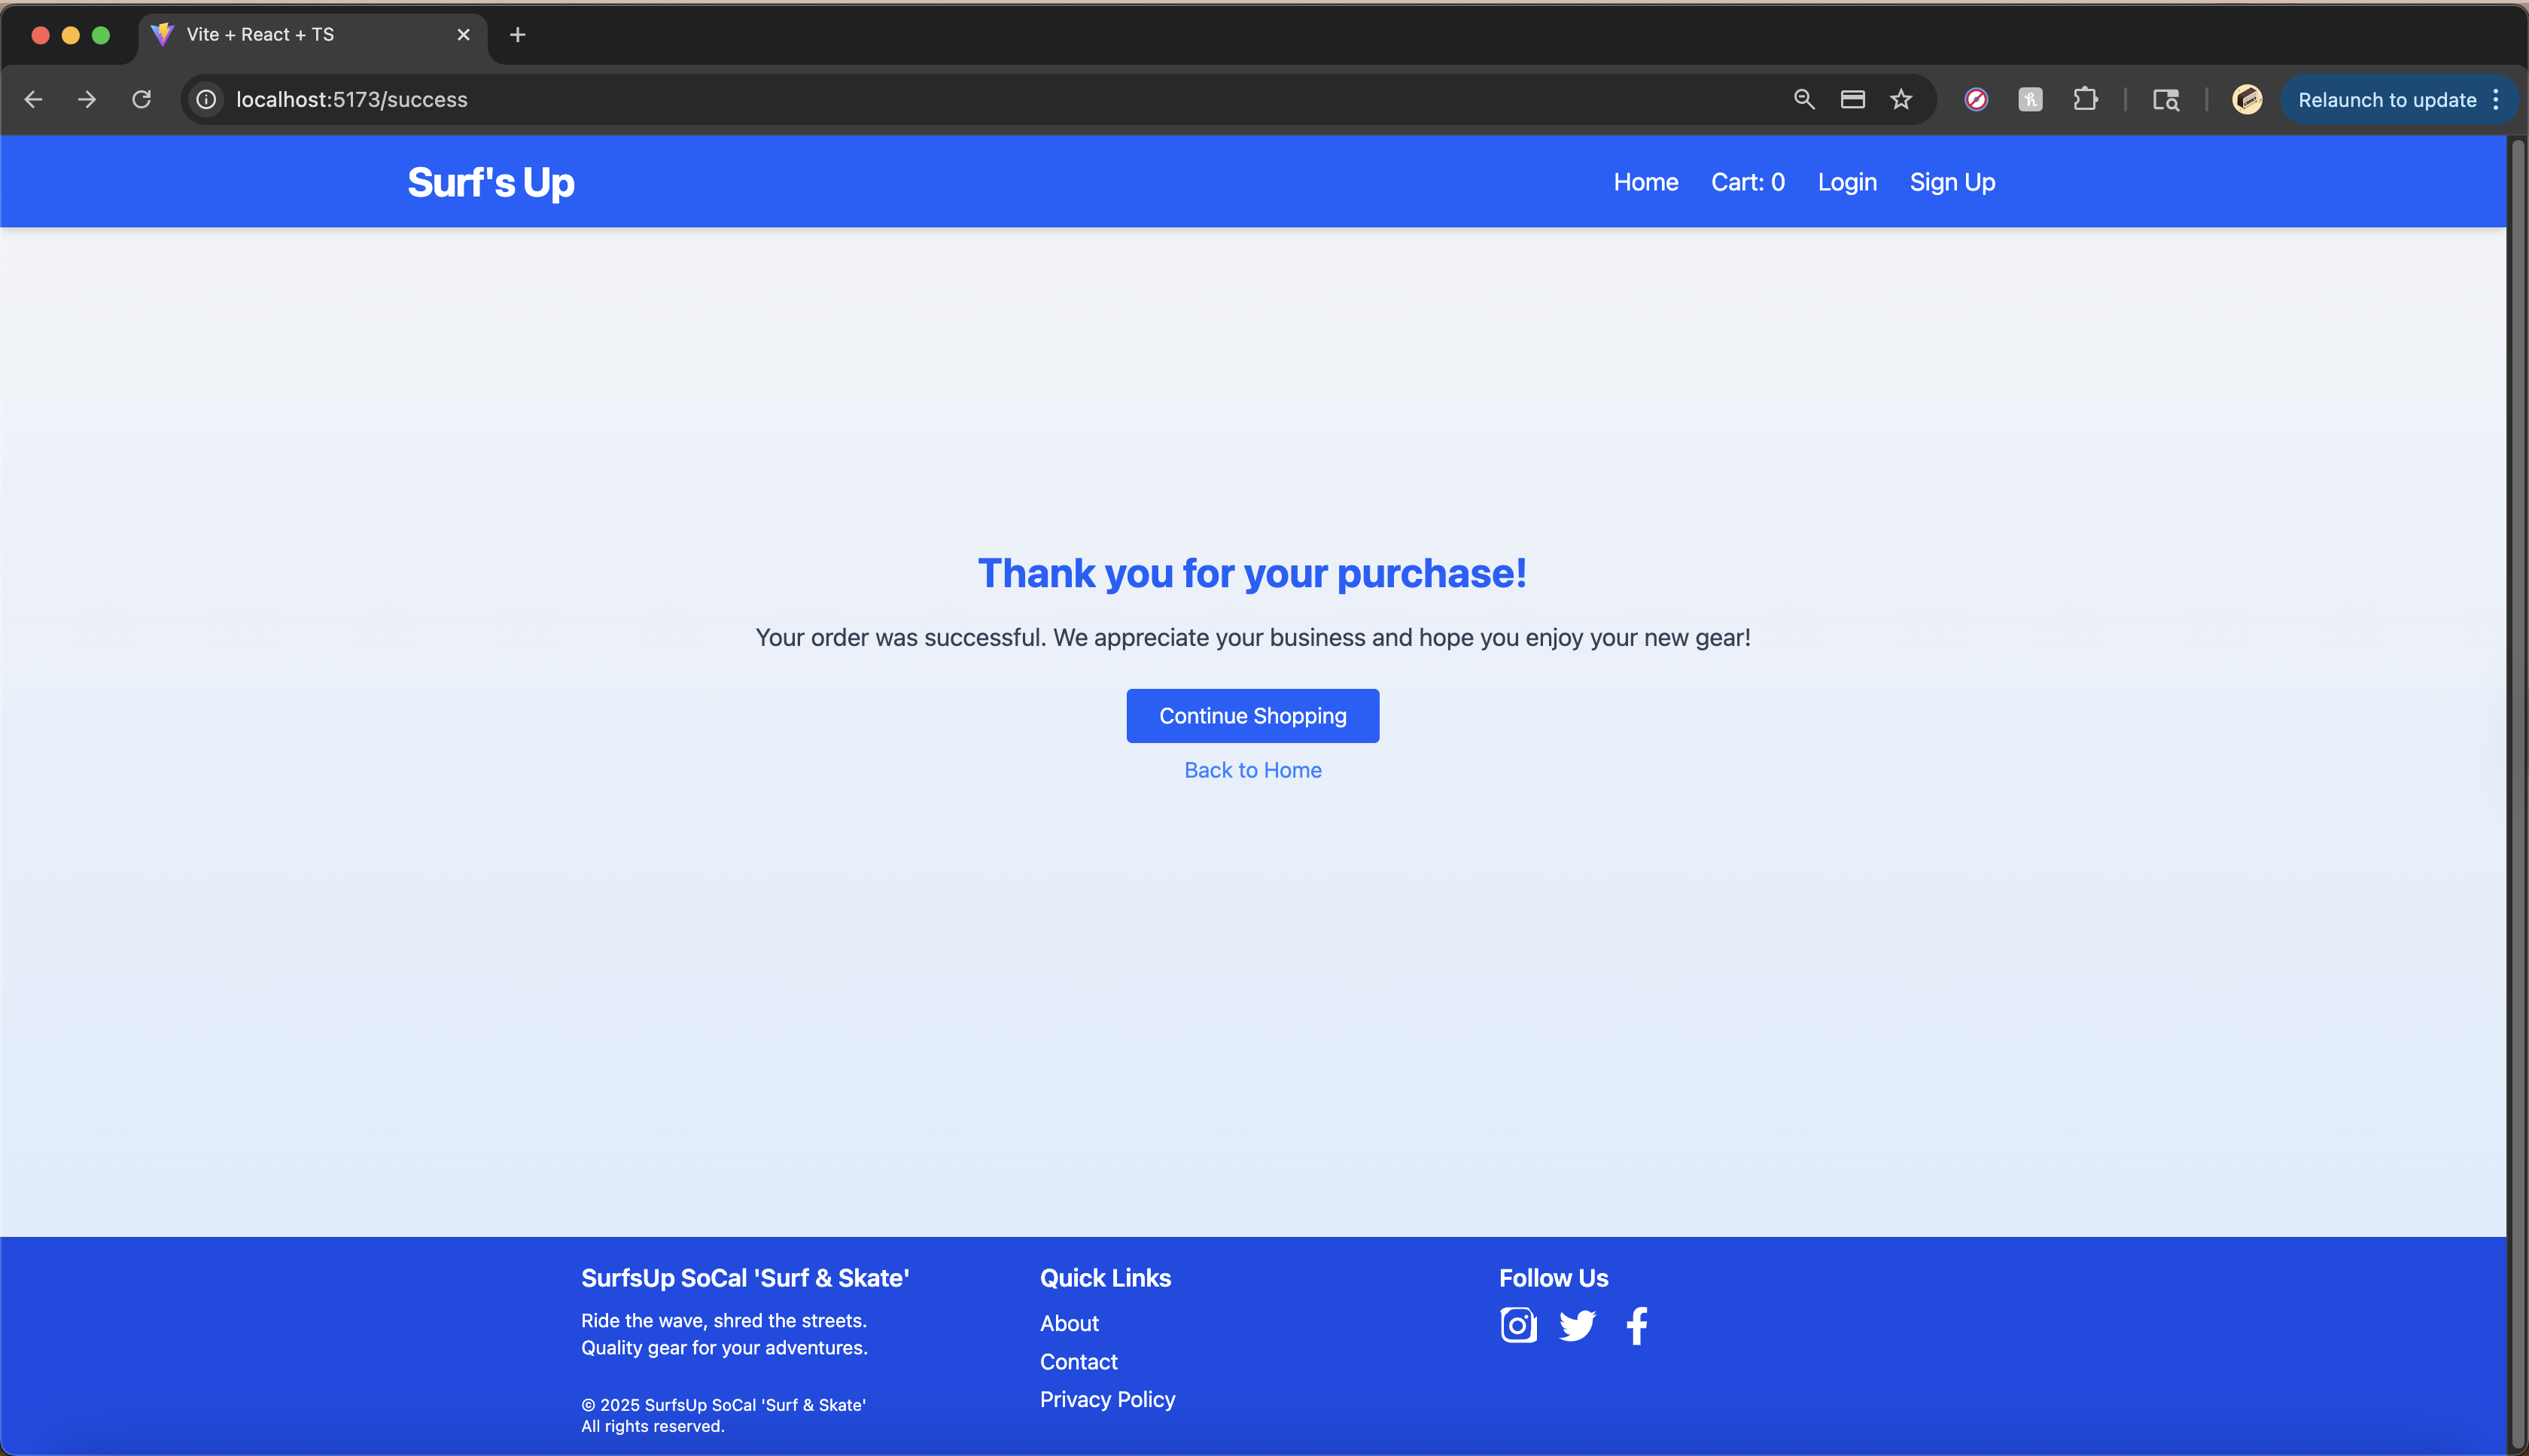Click the zoom magnifier icon in address bar
The height and width of the screenshot is (1456, 2529).
1803,99
